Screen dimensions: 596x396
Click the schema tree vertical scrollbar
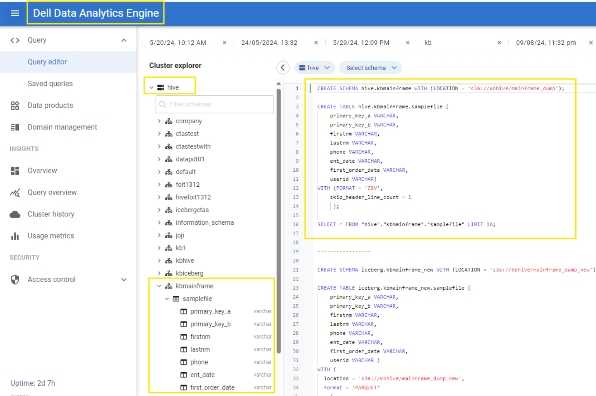279,220
